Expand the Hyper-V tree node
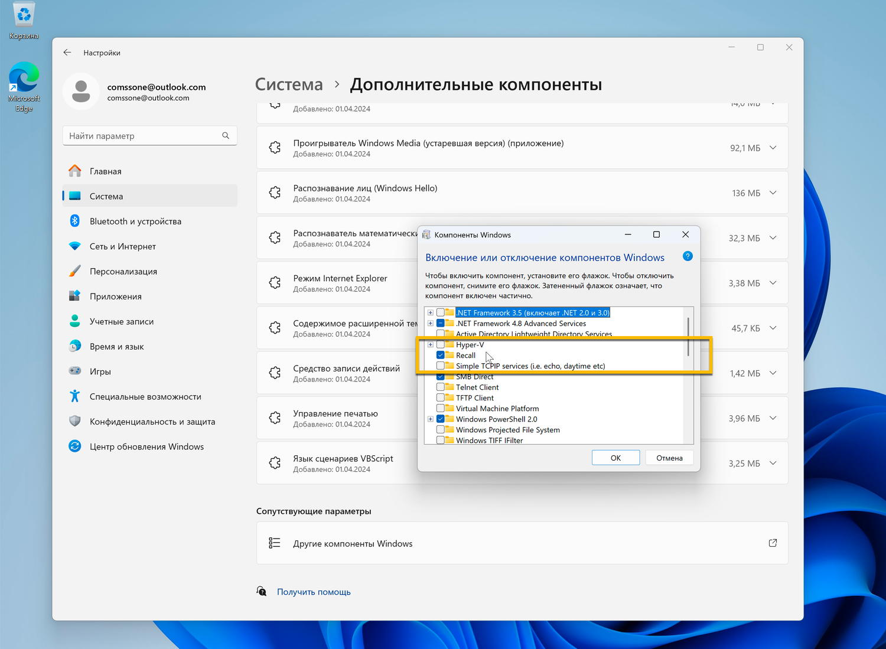 click(431, 345)
